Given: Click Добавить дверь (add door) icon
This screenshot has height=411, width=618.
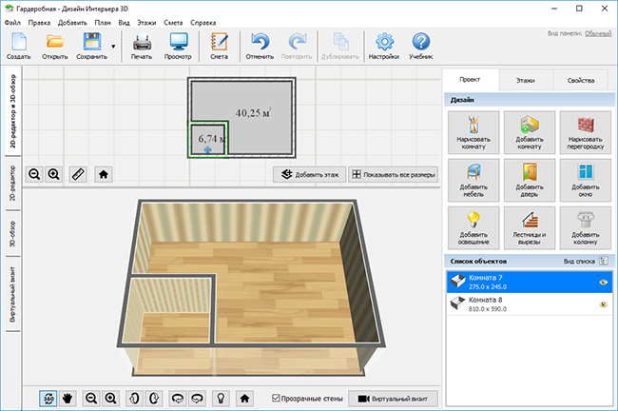Looking at the screenshot, I should [529, 182].
